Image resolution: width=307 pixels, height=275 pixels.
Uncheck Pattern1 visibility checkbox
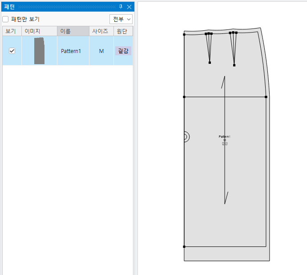[12, 51]
